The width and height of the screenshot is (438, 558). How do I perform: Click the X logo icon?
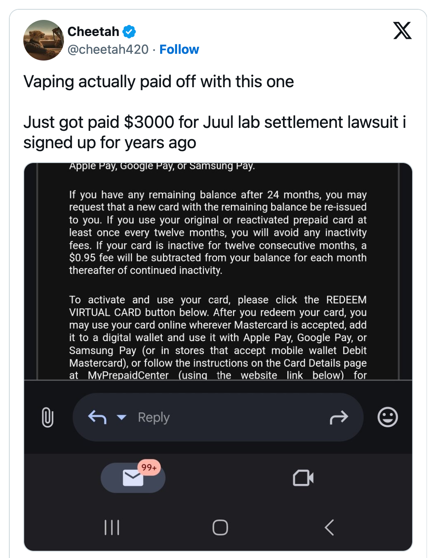(402, 30)
